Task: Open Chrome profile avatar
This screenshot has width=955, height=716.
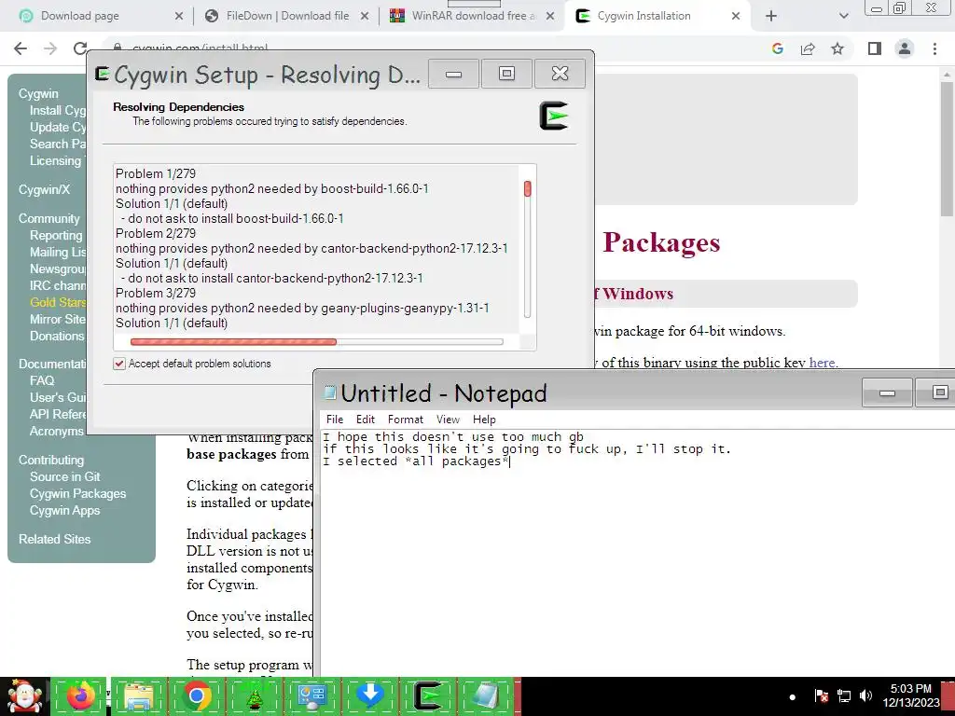Action: [905, 48]
